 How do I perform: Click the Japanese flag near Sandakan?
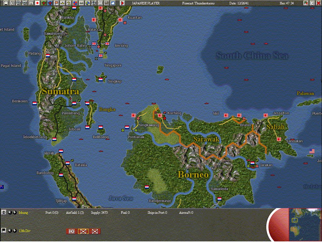tap(279, 139)
